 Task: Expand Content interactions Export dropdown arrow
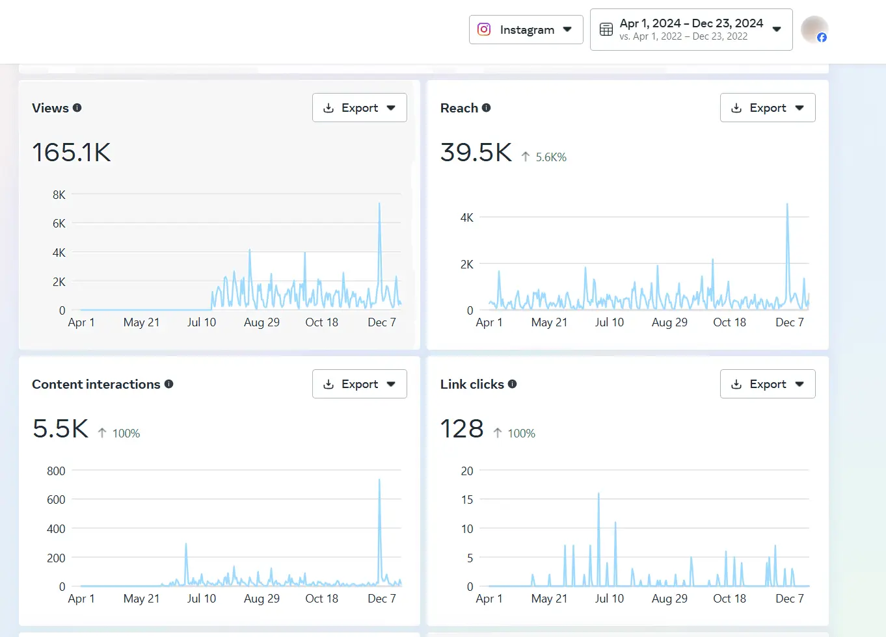pos(391,384)
